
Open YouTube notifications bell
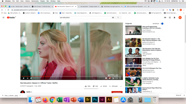coord(174,17)
